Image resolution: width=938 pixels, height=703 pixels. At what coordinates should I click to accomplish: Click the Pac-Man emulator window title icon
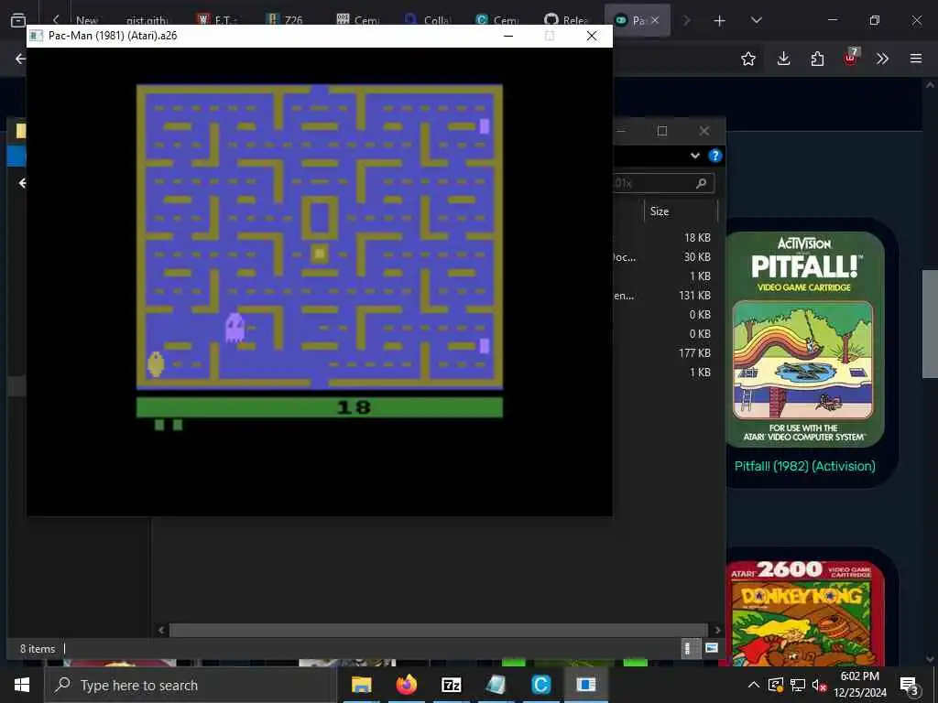tap(37, 36)
